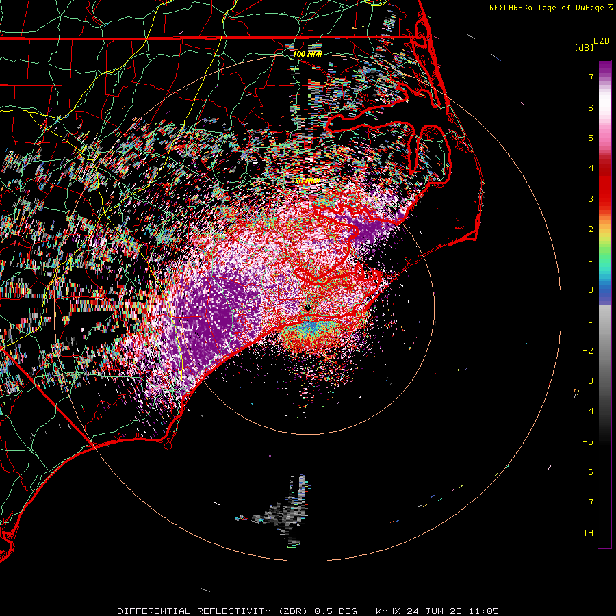
Task: Click the '7' value on the colorbar scale
Action: (x=591, y=77)
